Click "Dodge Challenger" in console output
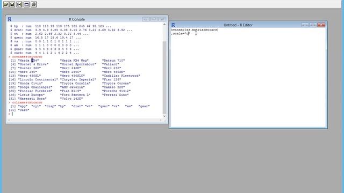 [35, 87]
